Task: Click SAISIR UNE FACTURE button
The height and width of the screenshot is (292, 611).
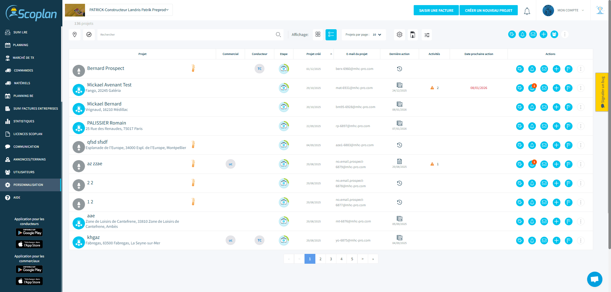Action: tap(436, 10)
